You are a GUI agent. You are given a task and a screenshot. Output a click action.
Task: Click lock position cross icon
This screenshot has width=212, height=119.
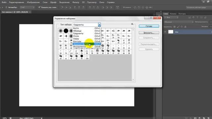pyautogui.click(x=182, y=27)
